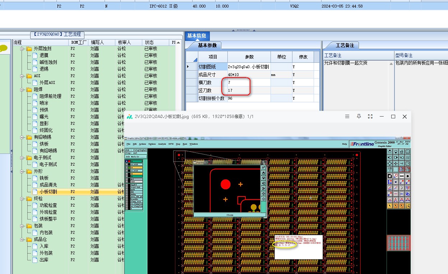This screenshot has height=274, width=448.
Task: Click the 编写人 column header
Action: point(102,42)
